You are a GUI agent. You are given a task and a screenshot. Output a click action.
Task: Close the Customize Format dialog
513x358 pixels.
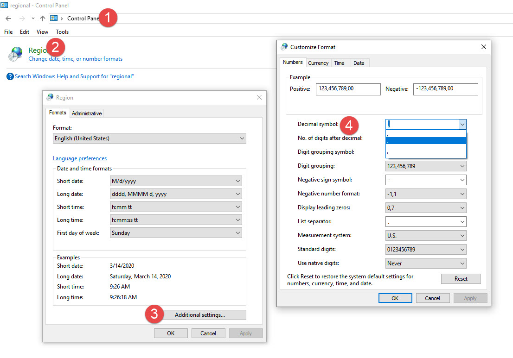coord(484,47)
